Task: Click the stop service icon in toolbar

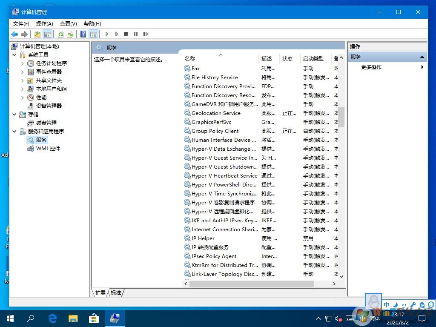Action: [x=126, y=34]
